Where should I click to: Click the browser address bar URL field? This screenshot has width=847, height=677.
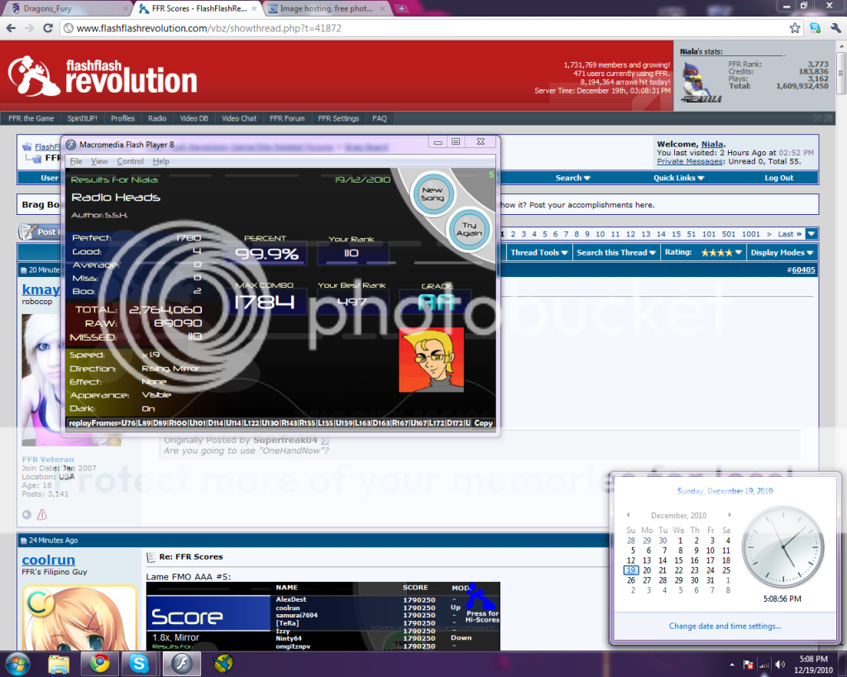(x=414, y=27)
